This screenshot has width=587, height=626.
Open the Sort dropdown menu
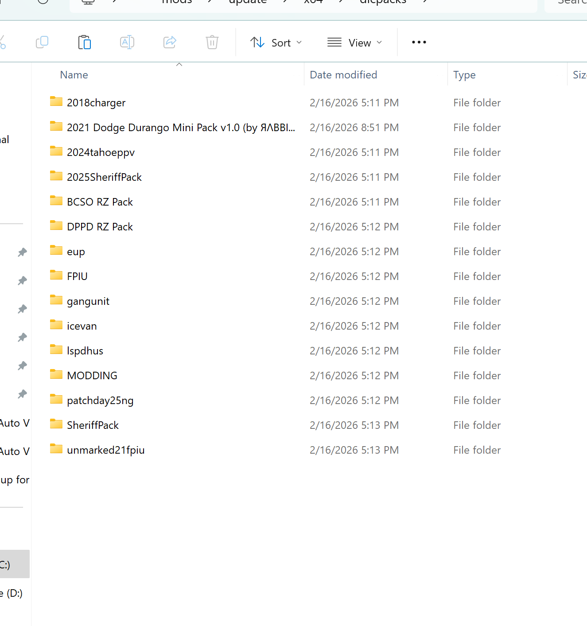(276, 43)
